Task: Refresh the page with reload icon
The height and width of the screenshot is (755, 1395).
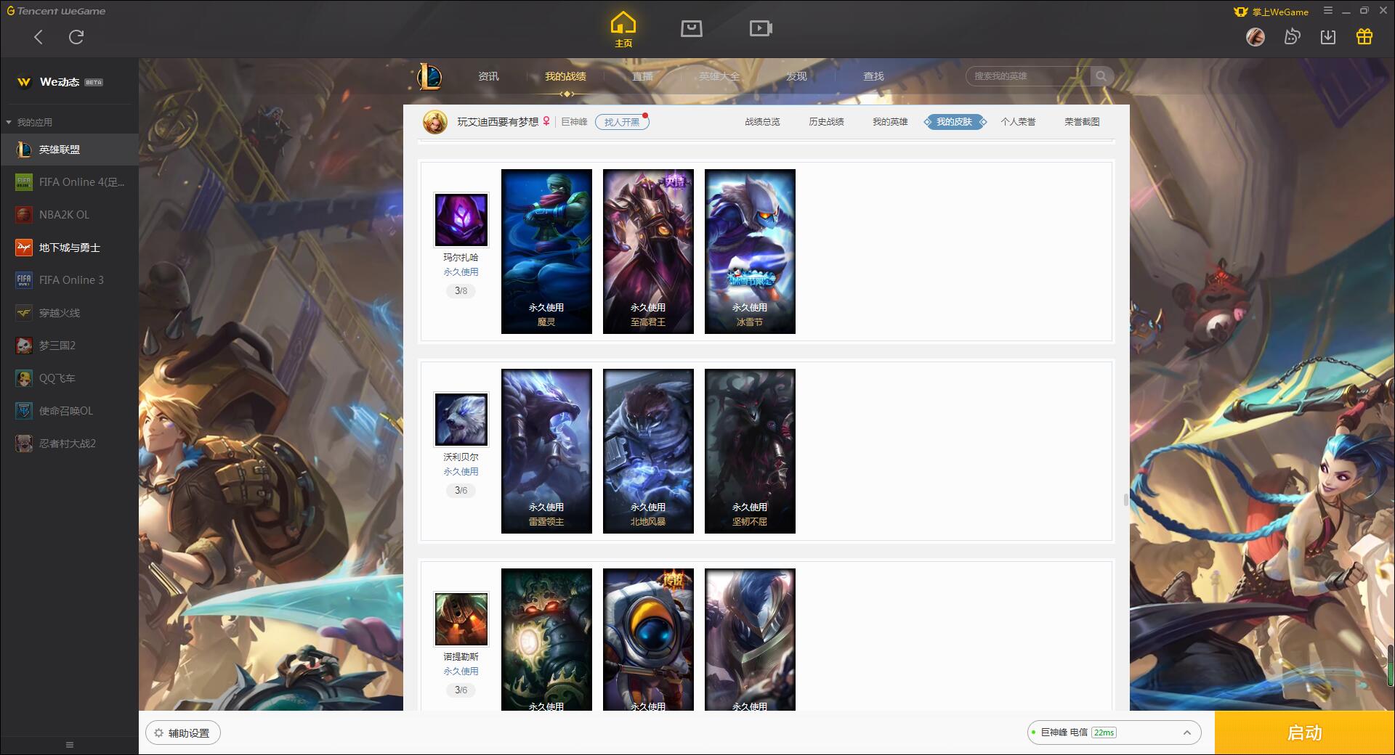Action: point(76,37)
